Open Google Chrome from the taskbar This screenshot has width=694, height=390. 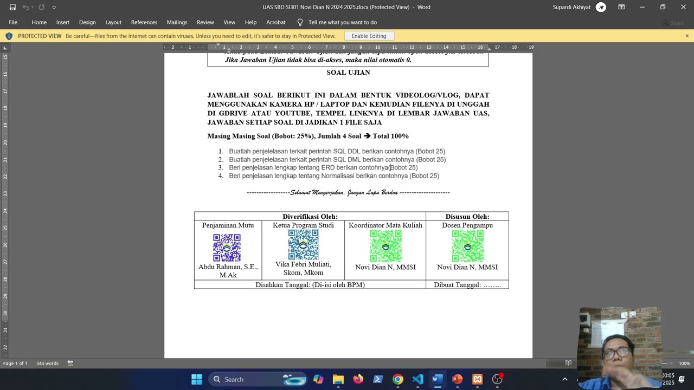pos(398,379)
